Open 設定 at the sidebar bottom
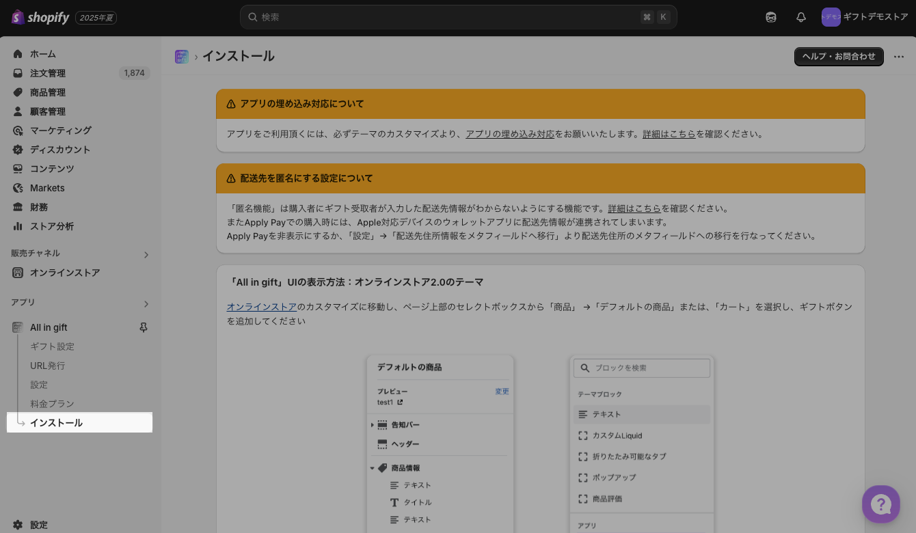916x533 pixels. click(x=39, y=525)
